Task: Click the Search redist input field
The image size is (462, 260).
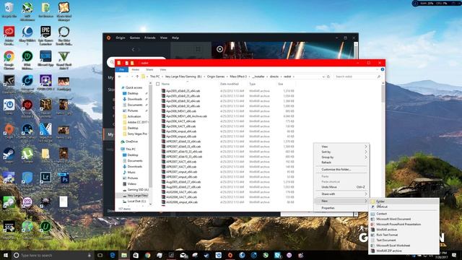Action: pyautogui.click(x=355, y=77)
